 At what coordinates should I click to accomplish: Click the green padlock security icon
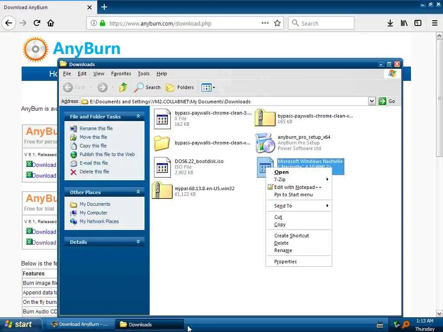coord(103,23)
